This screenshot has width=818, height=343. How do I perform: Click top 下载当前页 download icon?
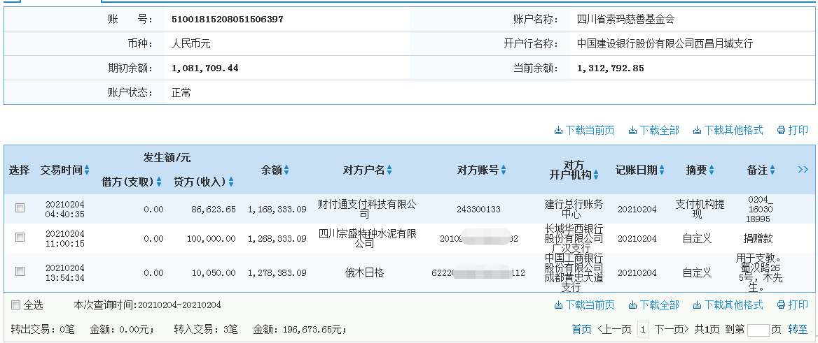point(558,130)
